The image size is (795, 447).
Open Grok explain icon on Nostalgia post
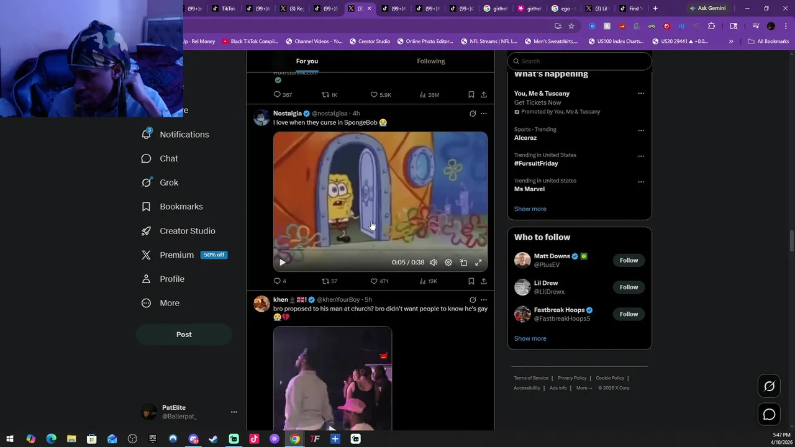pos(473,114)
